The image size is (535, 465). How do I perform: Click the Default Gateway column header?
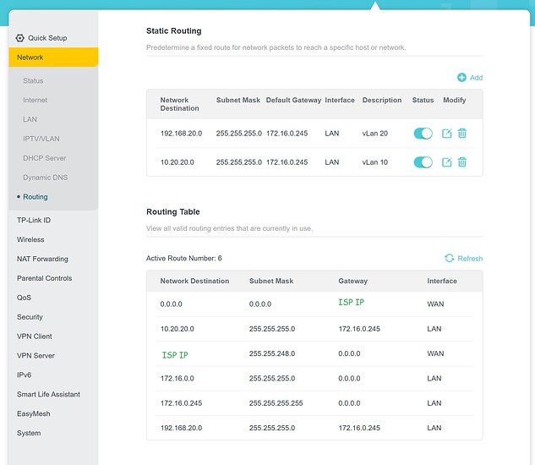293,100
